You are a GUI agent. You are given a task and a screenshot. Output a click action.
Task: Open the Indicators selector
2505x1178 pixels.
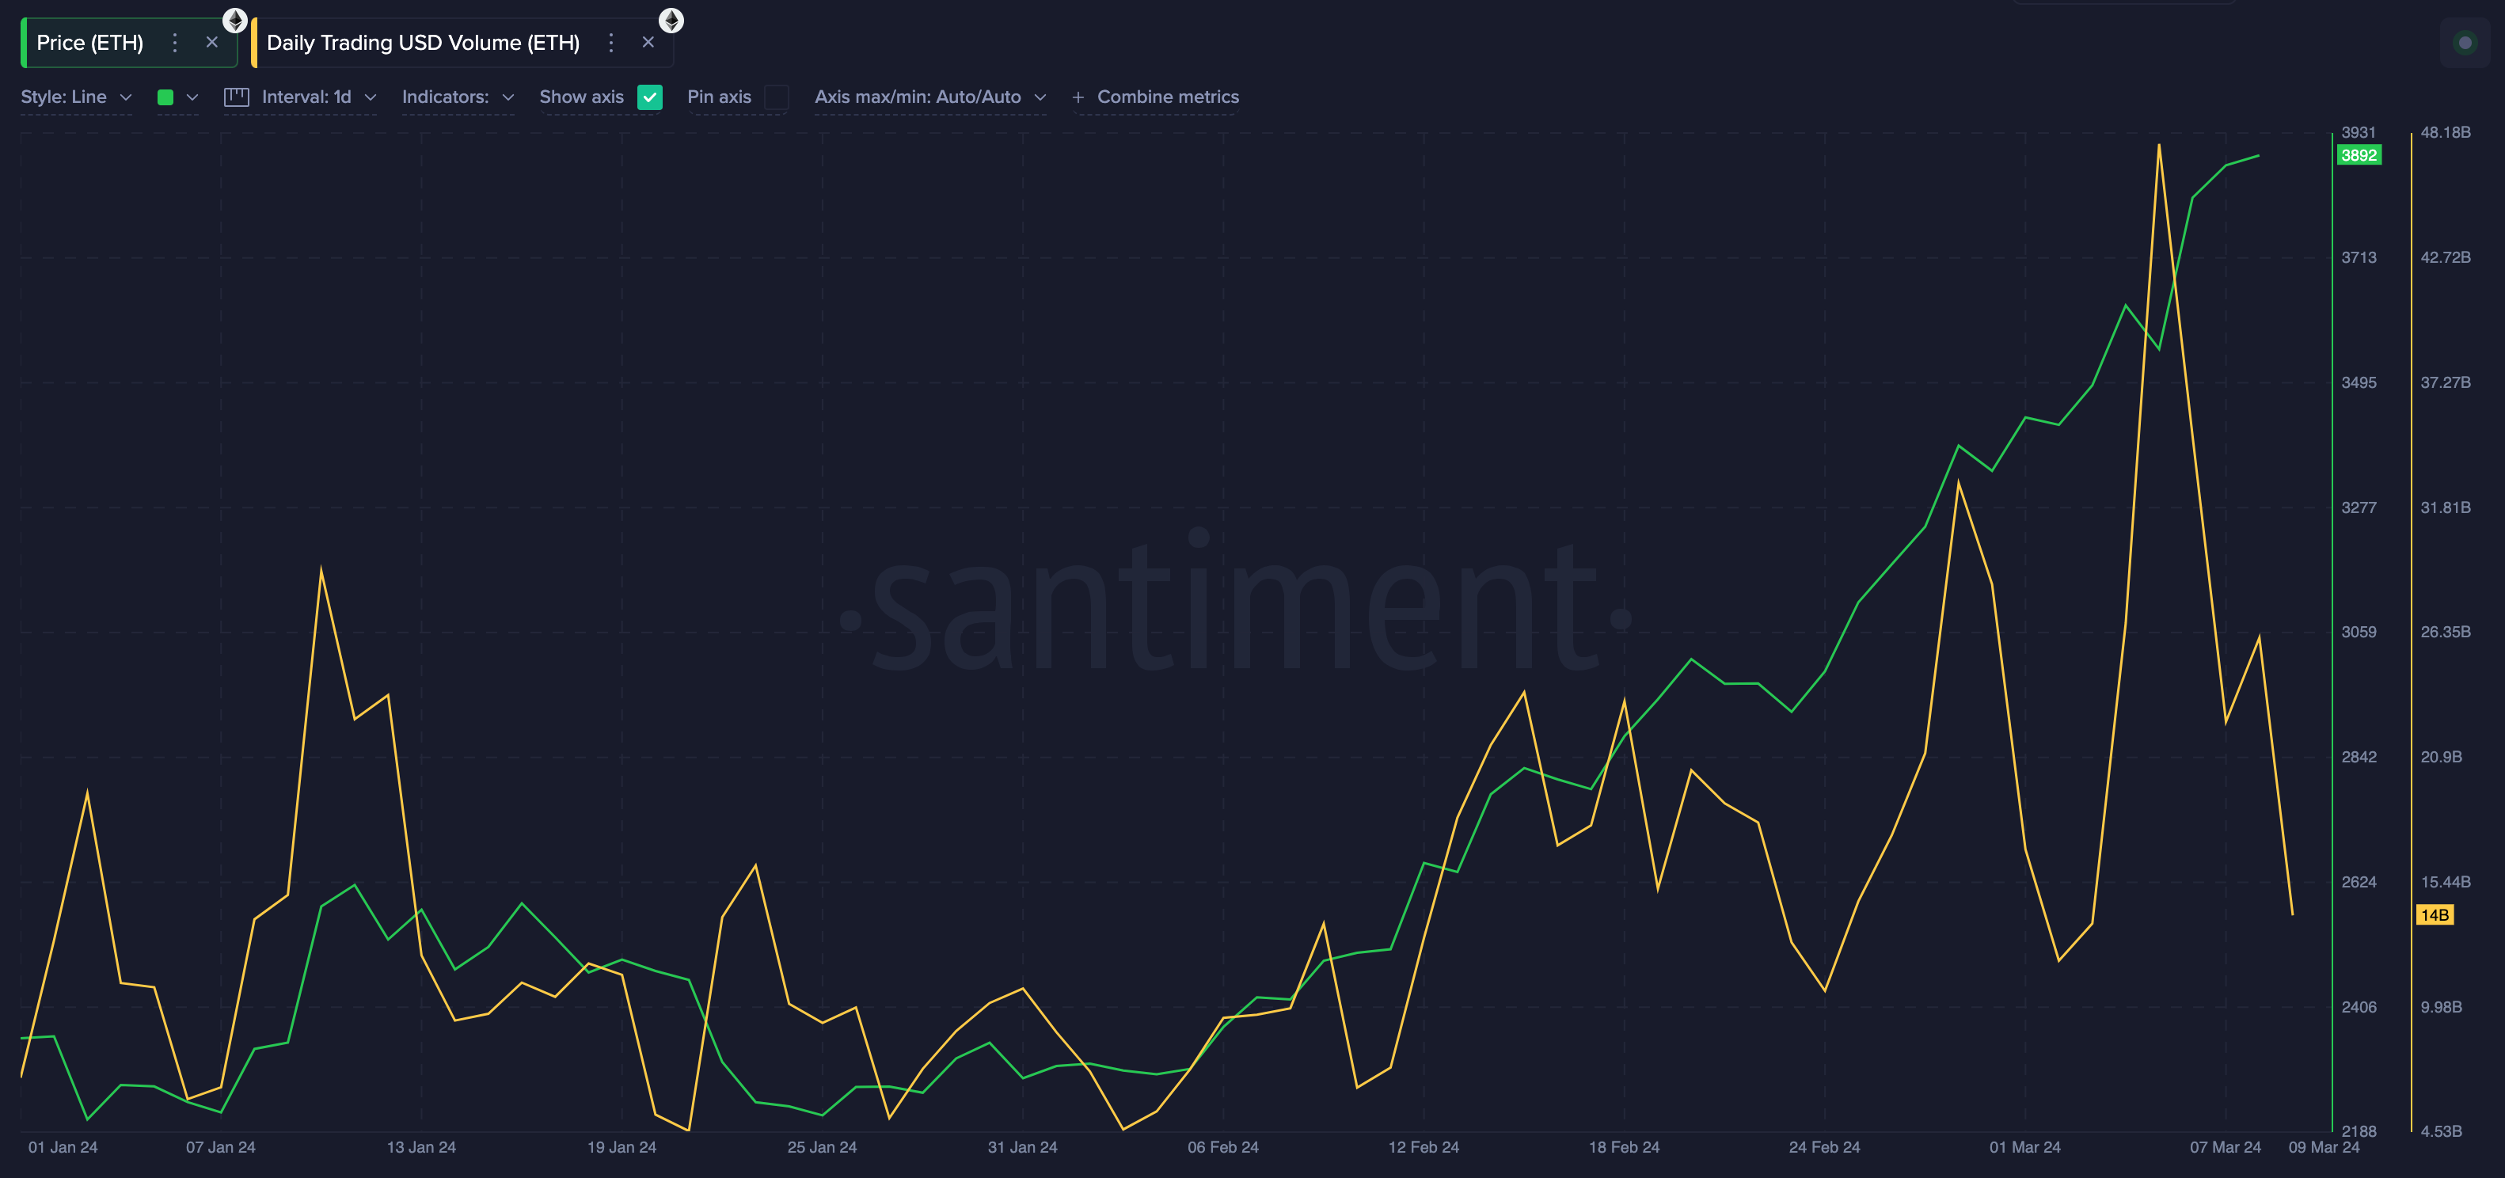tap(457, 97)
